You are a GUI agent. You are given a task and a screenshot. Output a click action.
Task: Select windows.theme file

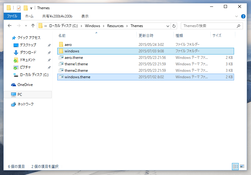point(146,77)
